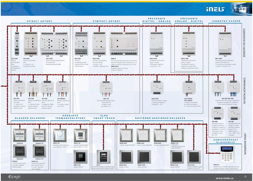Click the 'PŘEVODNÍK ANALOG - DIGITAL' heading
The height and width of the screenshot is (181, 253).
pyautogui.click(x=189, y=20)
